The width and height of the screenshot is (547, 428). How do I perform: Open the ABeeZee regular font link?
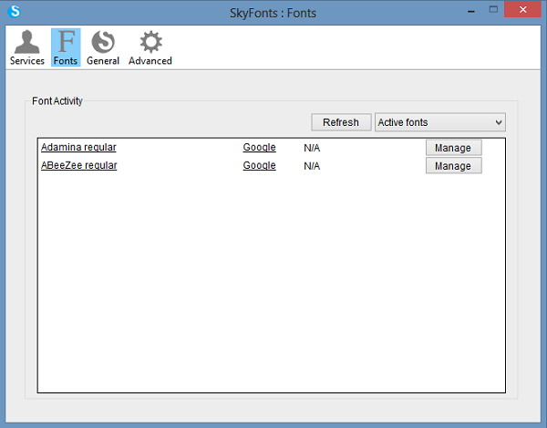(78, 165)
